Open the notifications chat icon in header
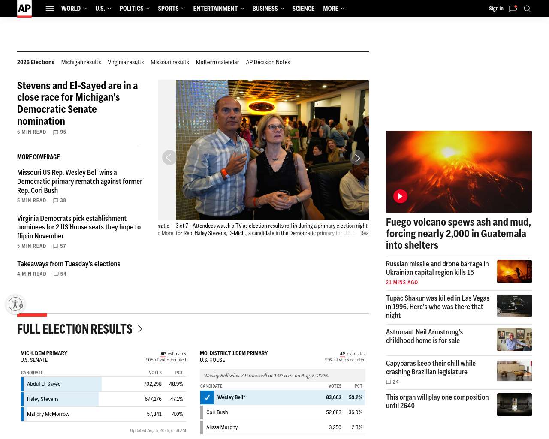Image resolution: width=549 pixels, height=439 pixels. click(x=513, y=9)
